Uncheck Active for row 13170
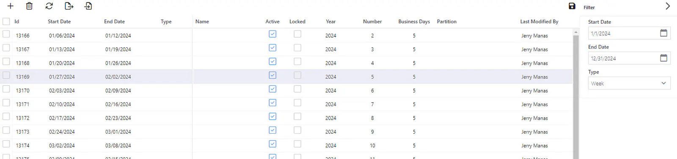Image resolution: width=677 pixels, height=159 pixels. [272, 89]
